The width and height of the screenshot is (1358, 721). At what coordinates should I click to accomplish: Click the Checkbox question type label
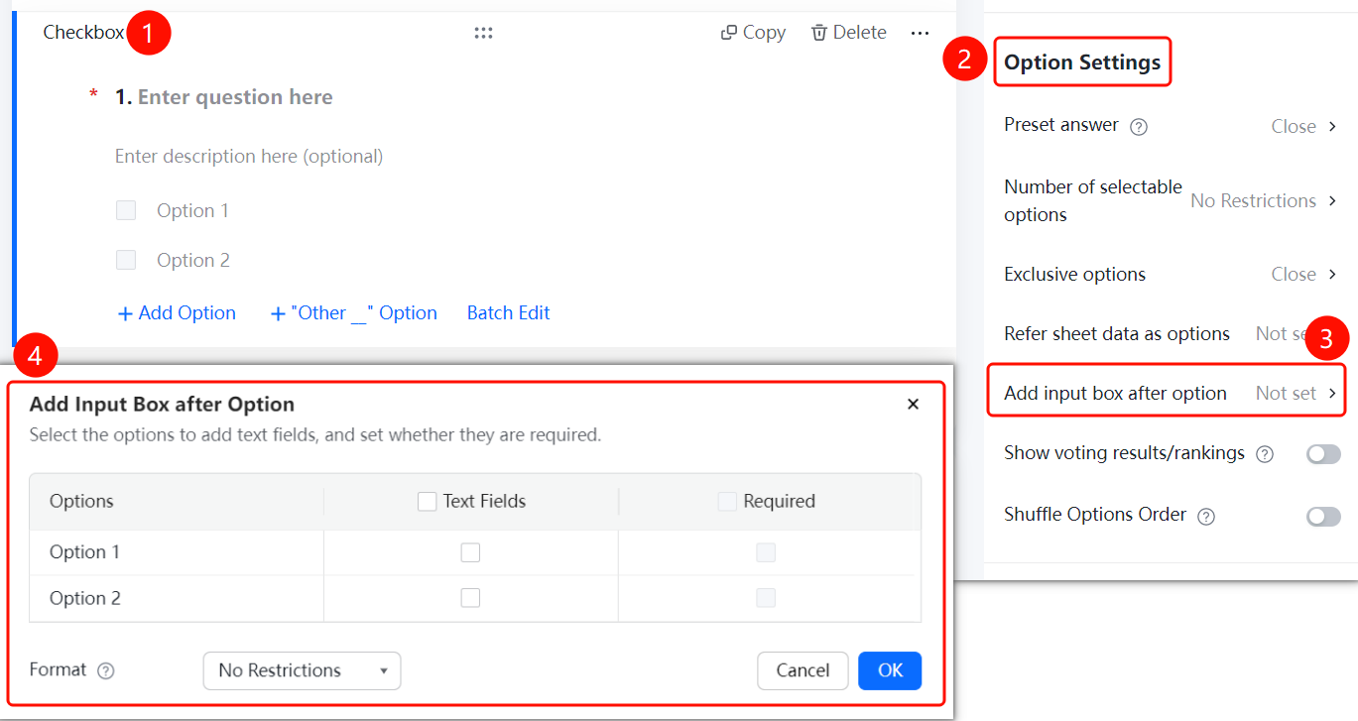pyautogui.click(x=83, y=33)
